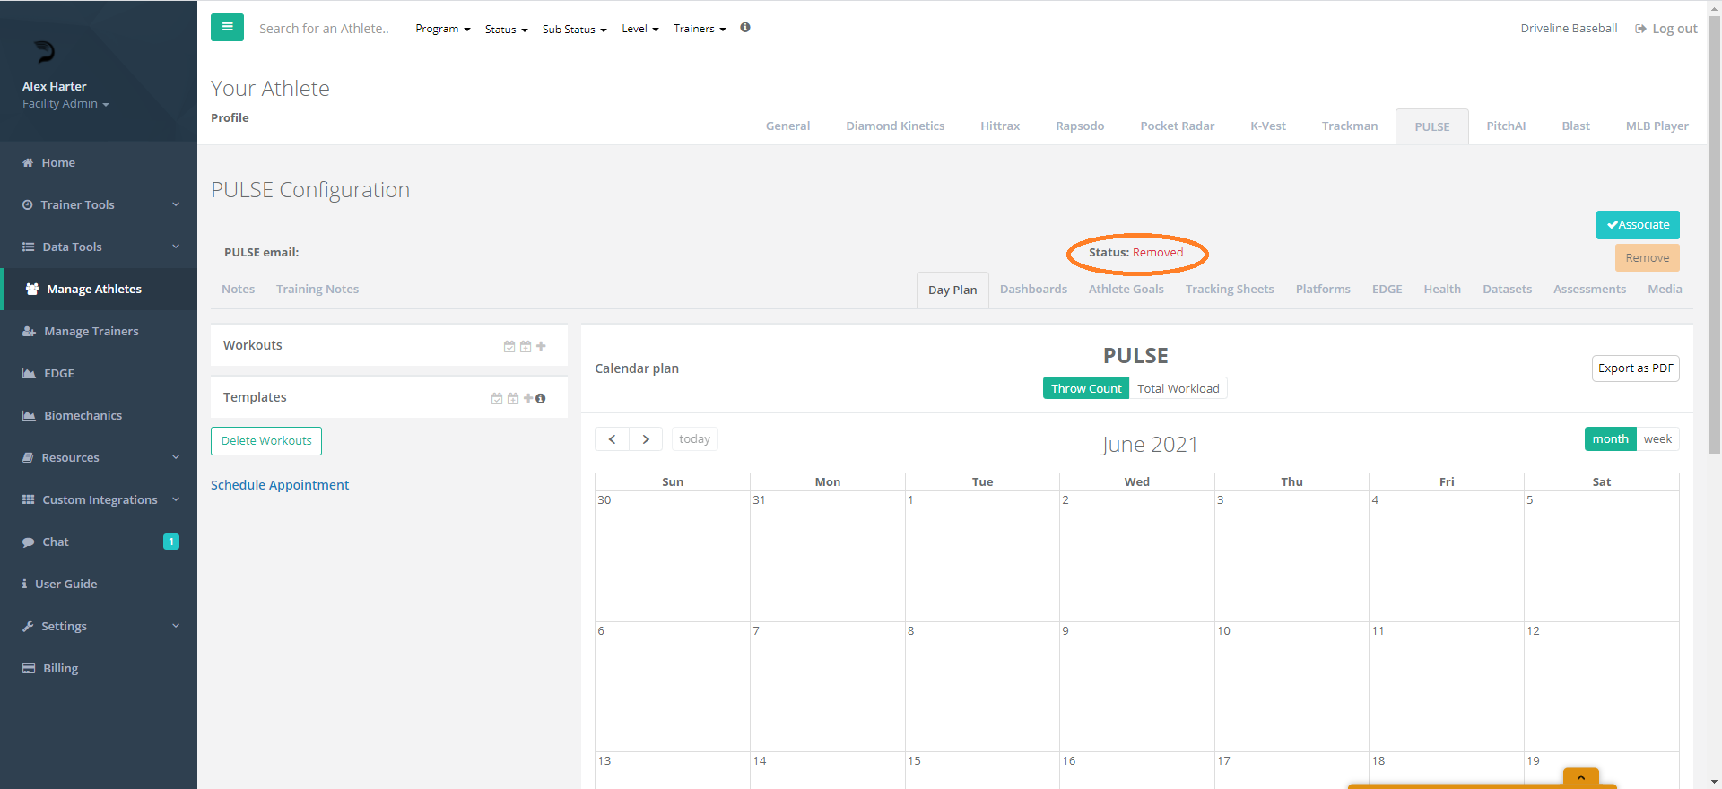The image size is (1722, 789).
Task: Click the plus icon next to Workouts
Action: tap(541, 346)
